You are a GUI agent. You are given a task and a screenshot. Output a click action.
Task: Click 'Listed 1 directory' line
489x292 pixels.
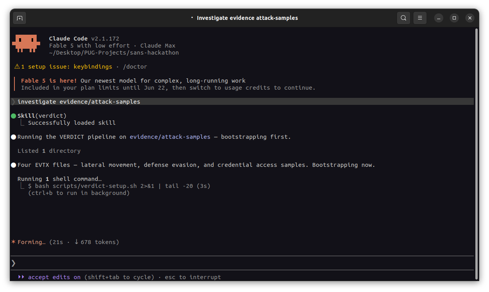[49, 151]
